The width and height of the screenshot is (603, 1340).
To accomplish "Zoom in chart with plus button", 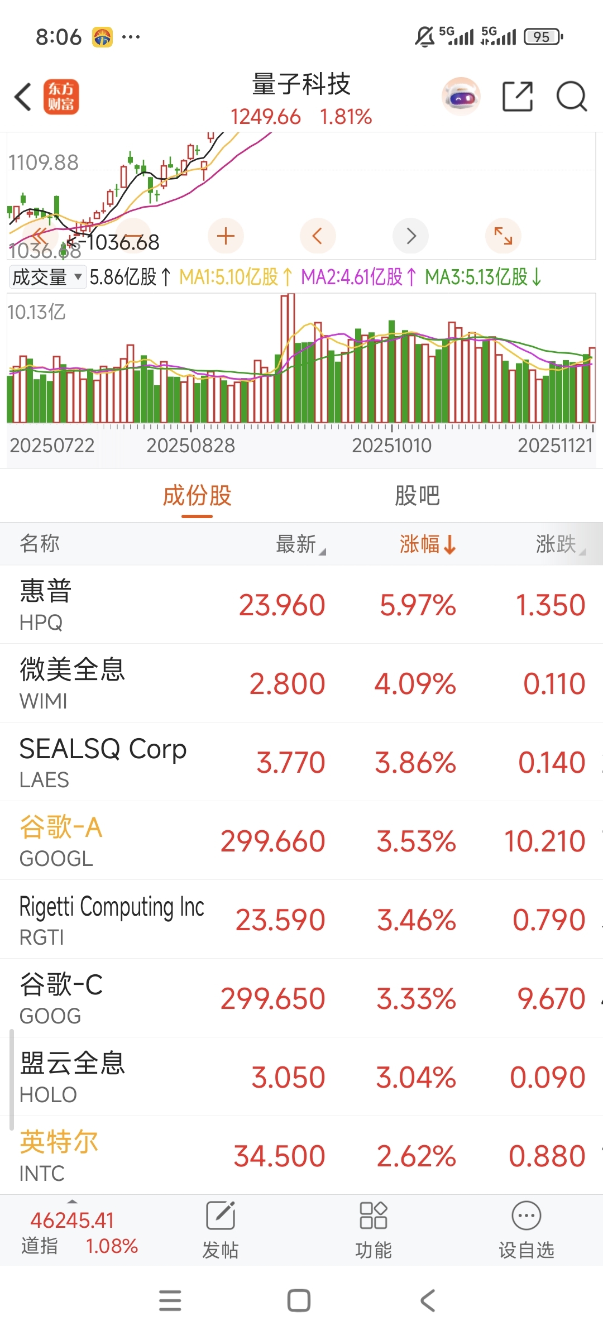I will (x=226, y=236).
